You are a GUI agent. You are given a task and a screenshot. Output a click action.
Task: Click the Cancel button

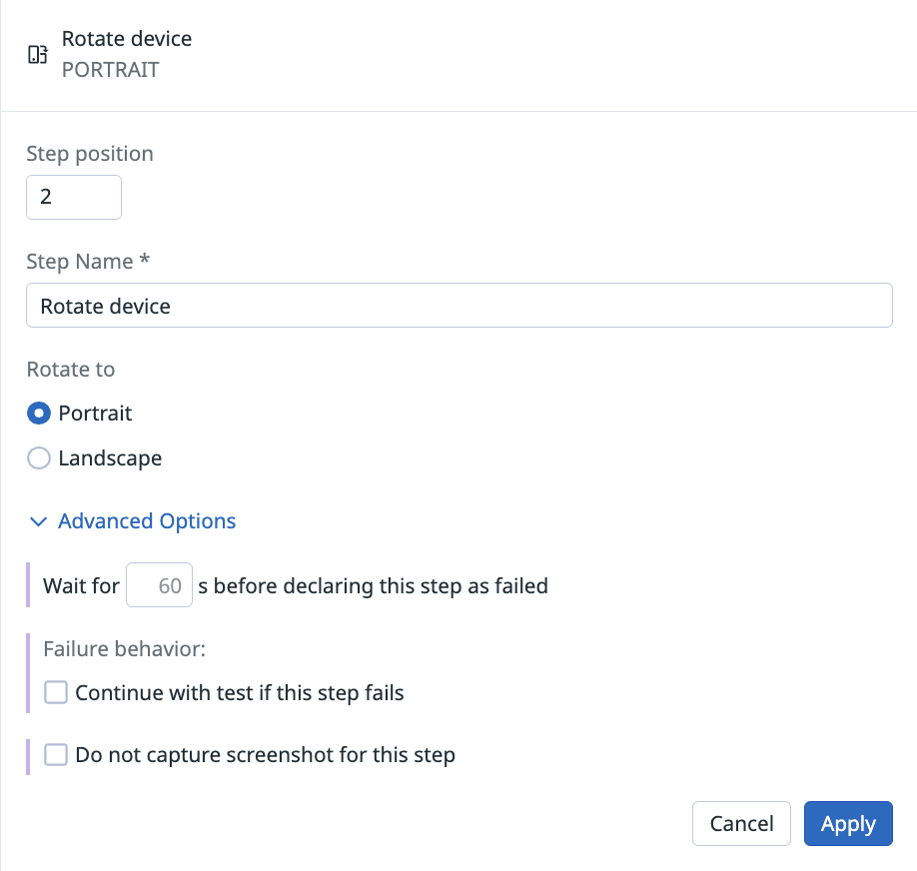point(741,824)
